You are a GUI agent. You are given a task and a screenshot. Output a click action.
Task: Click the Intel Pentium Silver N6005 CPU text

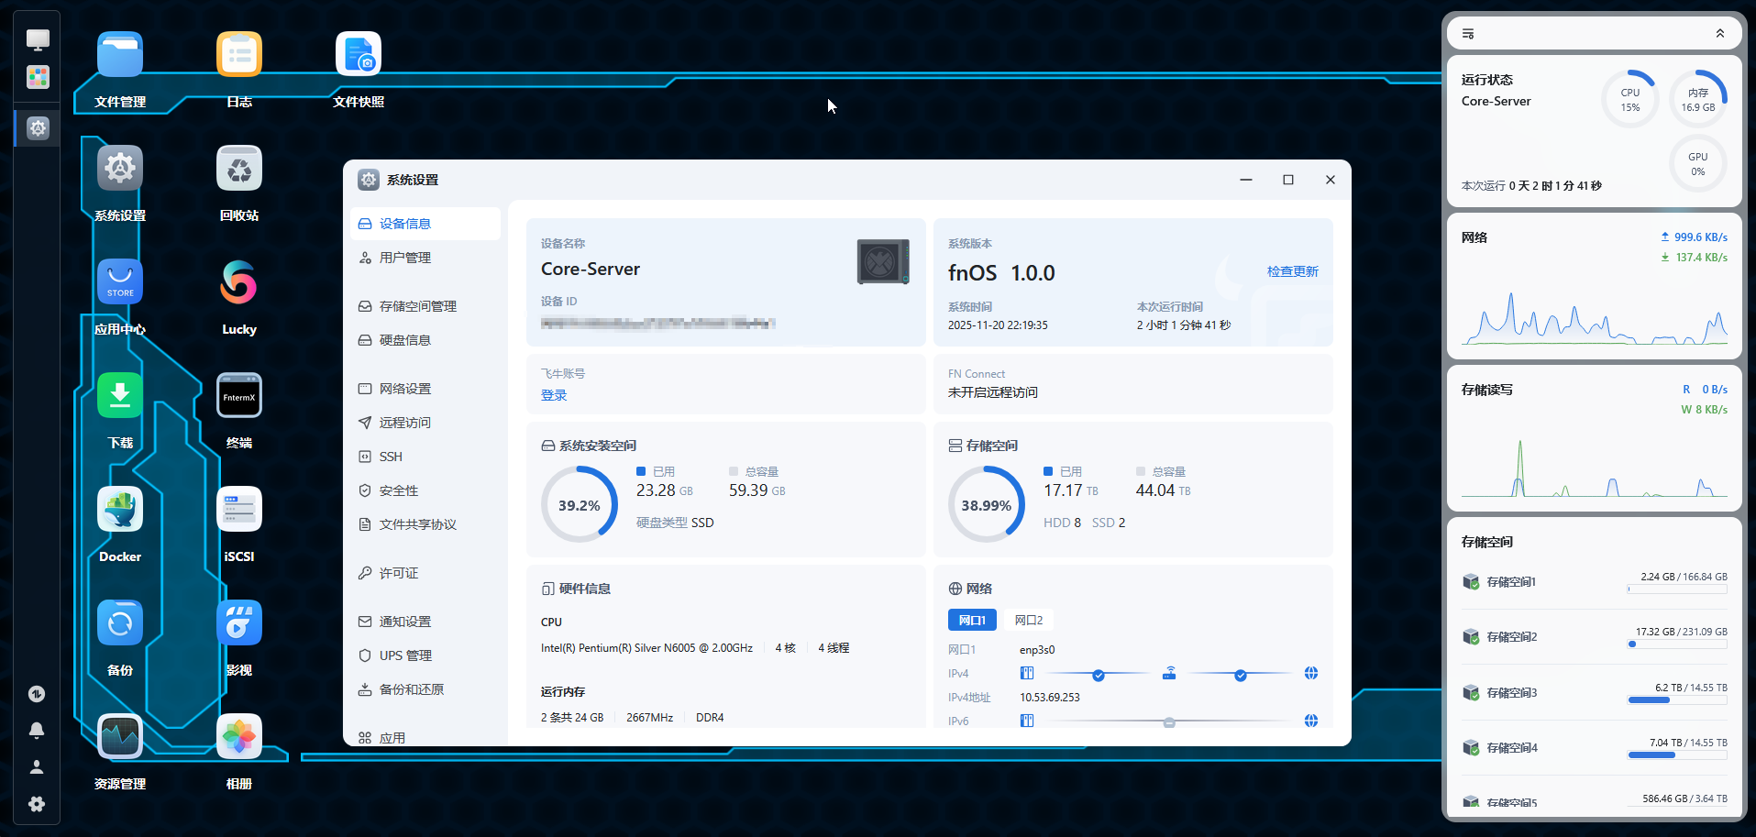click(646, 648)
